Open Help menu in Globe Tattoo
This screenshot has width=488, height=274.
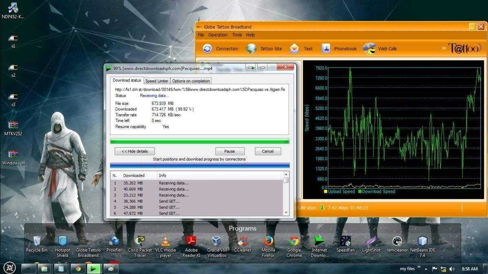tap(250, 35)
